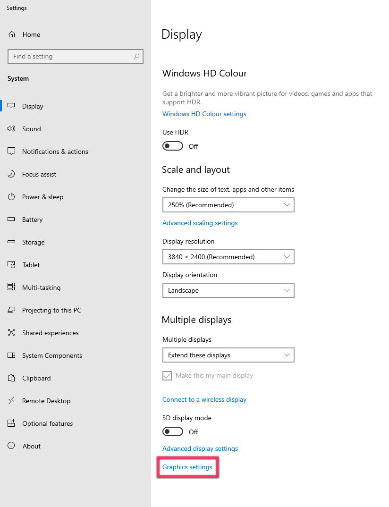Open the Display resolution dropdown
The image size is (389, 507).
click(x=228, y=256)
